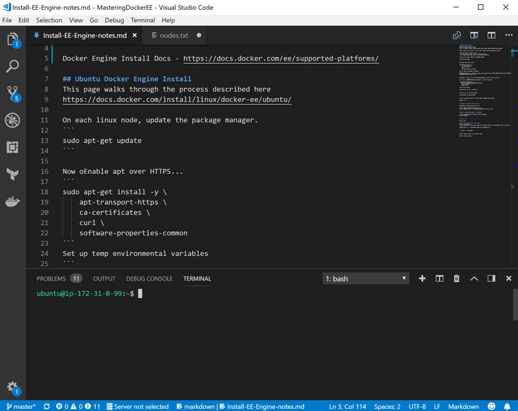Click the editor minimap
The height and width of the screenshot is (411, 518).
[484, 90]
